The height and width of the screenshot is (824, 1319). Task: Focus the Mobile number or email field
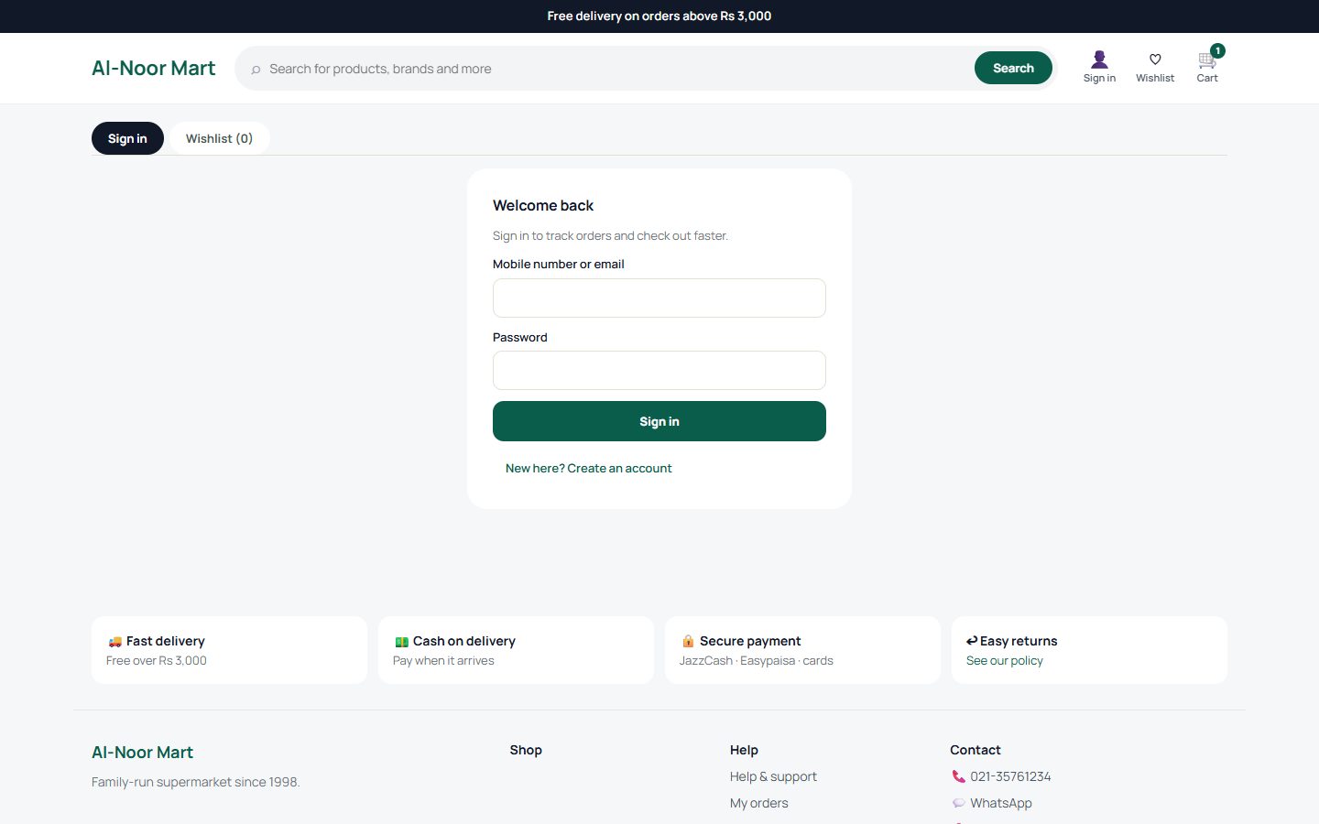(x=659, y=298)
